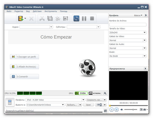Click the 1.Escoger un perfil button
Image resolution: width=153 pixels, height=118 pixels.
pyautogui.click(x=24, y=57)
